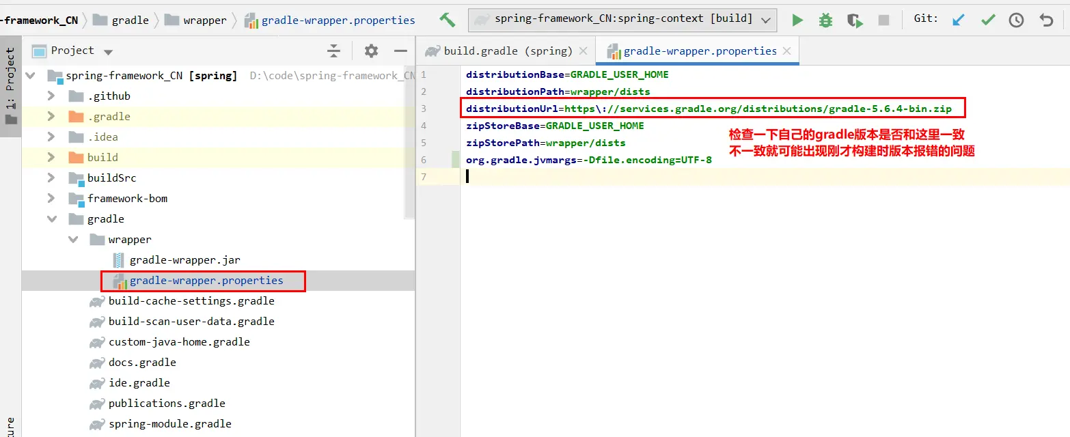Click the org.gradle.jvmargs line

click(589, 160)
